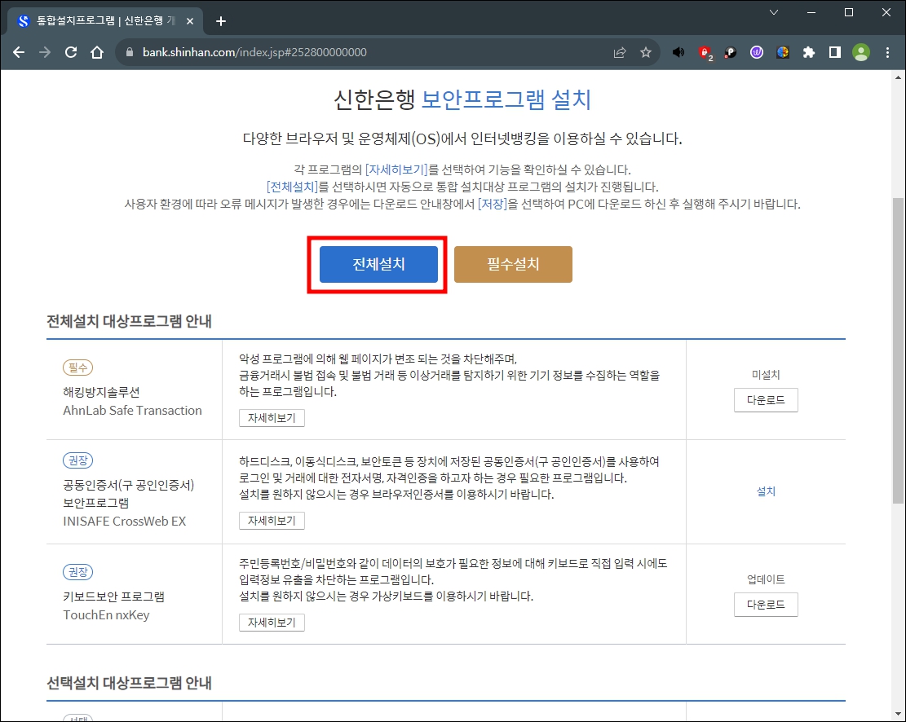Go to the home page icon
This screenshot has height=722, width=906.
click(97, 53)
